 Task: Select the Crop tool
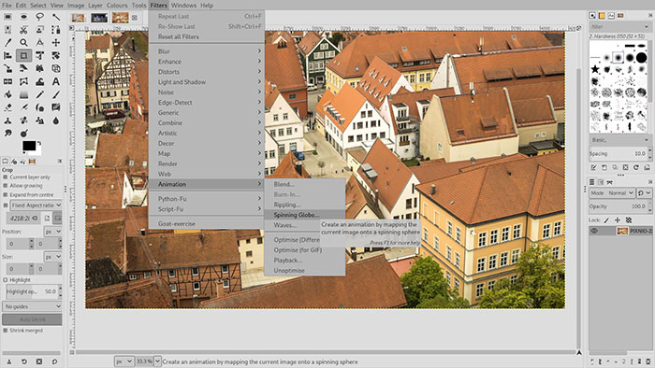click(x=23, y=55)
